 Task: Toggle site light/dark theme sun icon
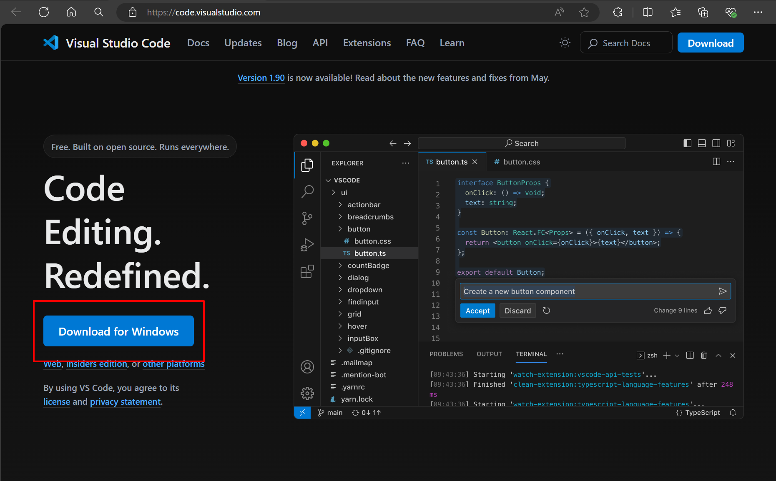[565, 43]
